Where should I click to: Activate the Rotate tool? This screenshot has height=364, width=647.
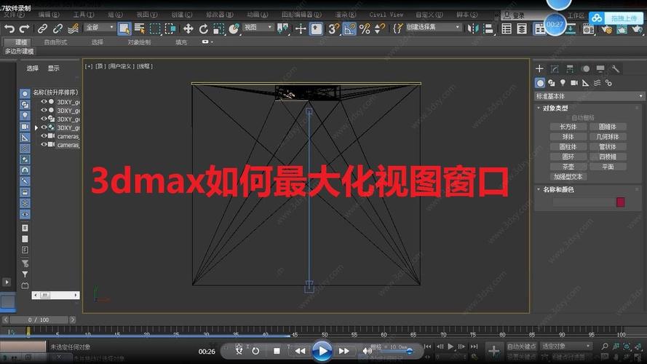coord(204,28)
